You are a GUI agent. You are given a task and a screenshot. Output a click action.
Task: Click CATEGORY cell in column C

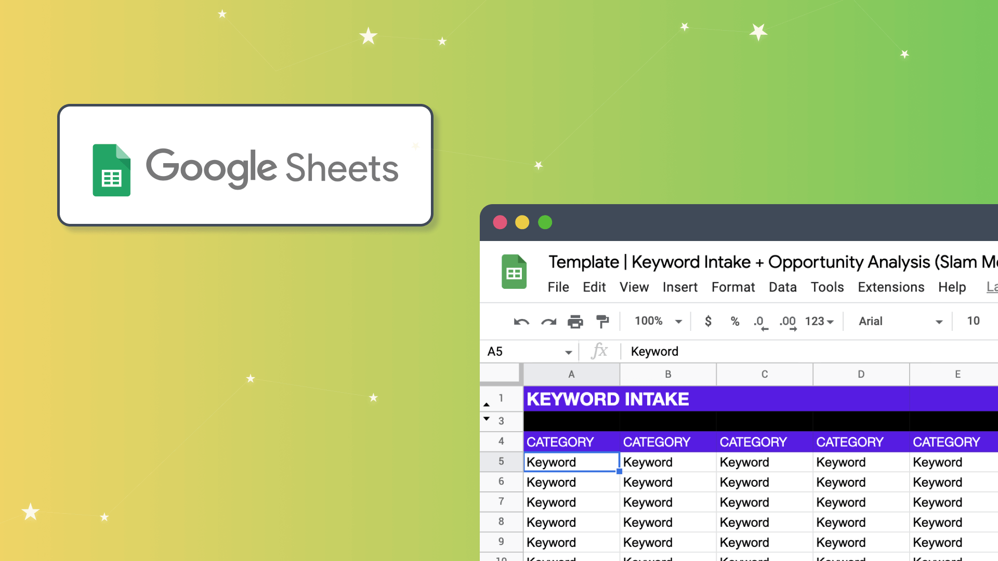click(x=765, y=442)
